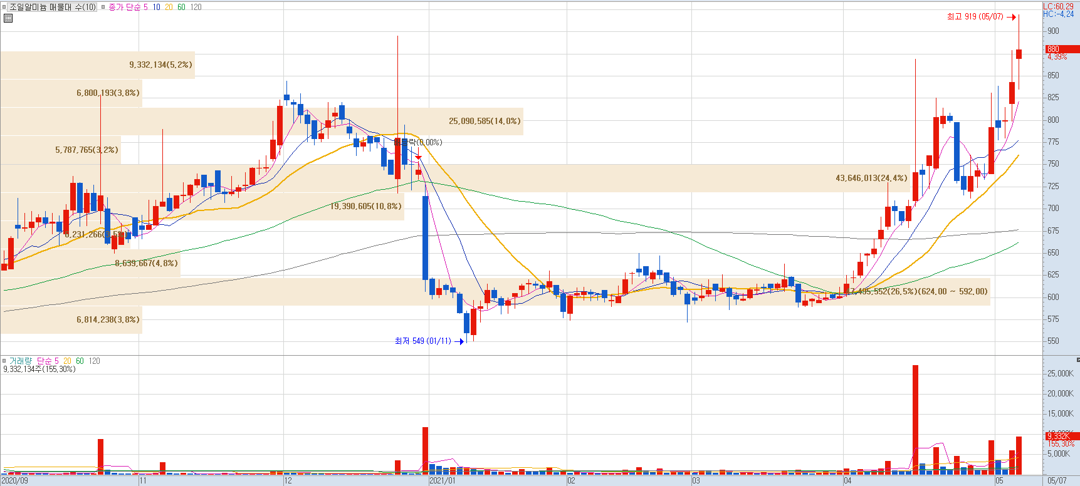This screenshot has width=1080, height=486.
Task: Select the blue 10 price moving average
Action: tap(157, 7)
